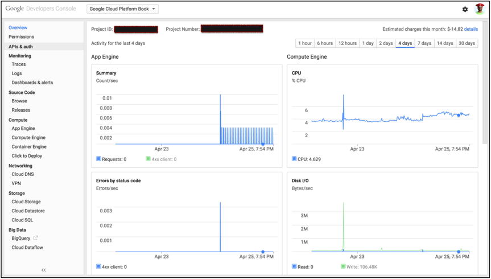This screenshot has width=491, height=279.
Task: Open Cloud Dataflow
Action: click(27, 248)
